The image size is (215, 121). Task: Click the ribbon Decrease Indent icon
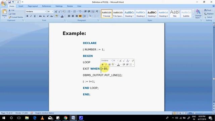point(85,11)
